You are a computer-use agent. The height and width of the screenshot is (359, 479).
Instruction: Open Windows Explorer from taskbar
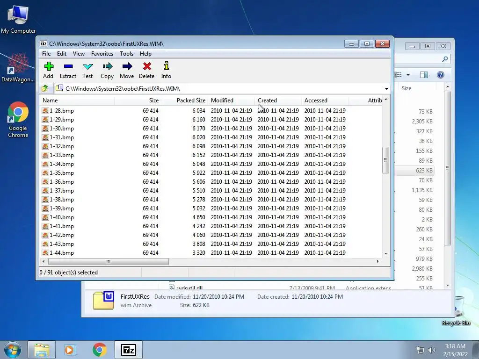point(42,350)
